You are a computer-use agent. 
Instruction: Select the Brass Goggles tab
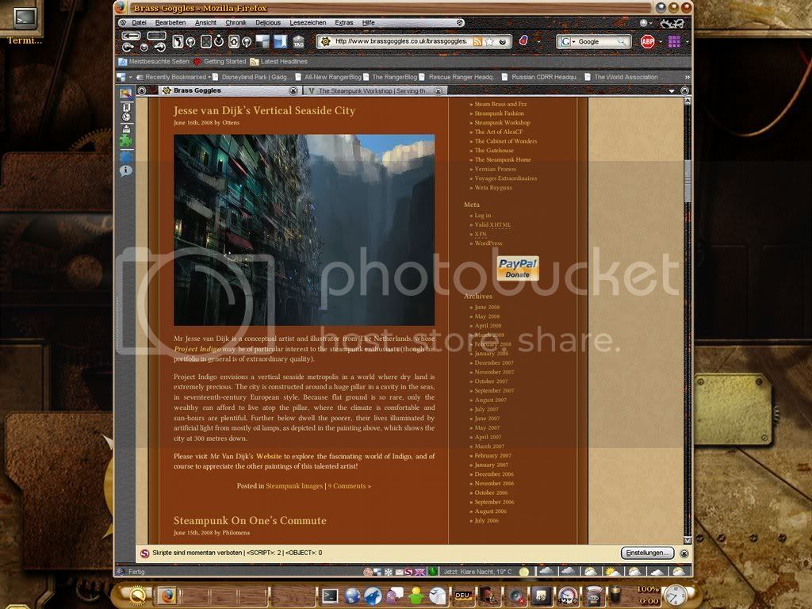[228, 90]
